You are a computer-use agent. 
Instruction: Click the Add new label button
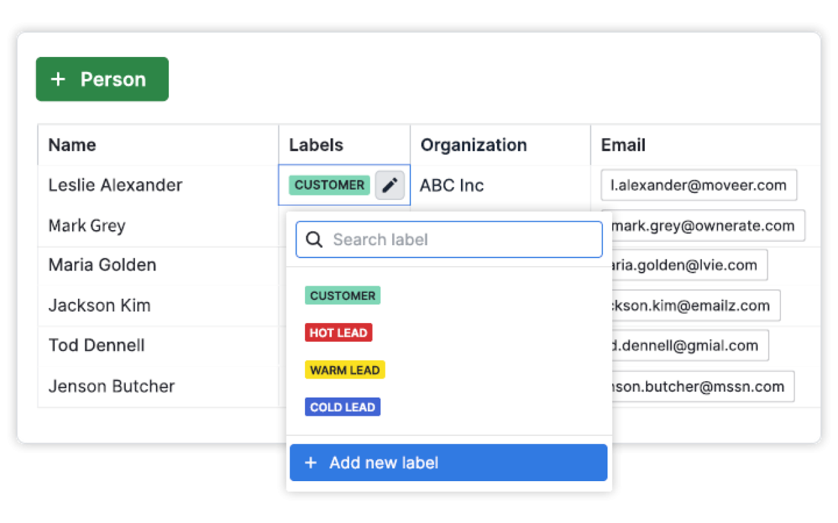coord(448,463)
